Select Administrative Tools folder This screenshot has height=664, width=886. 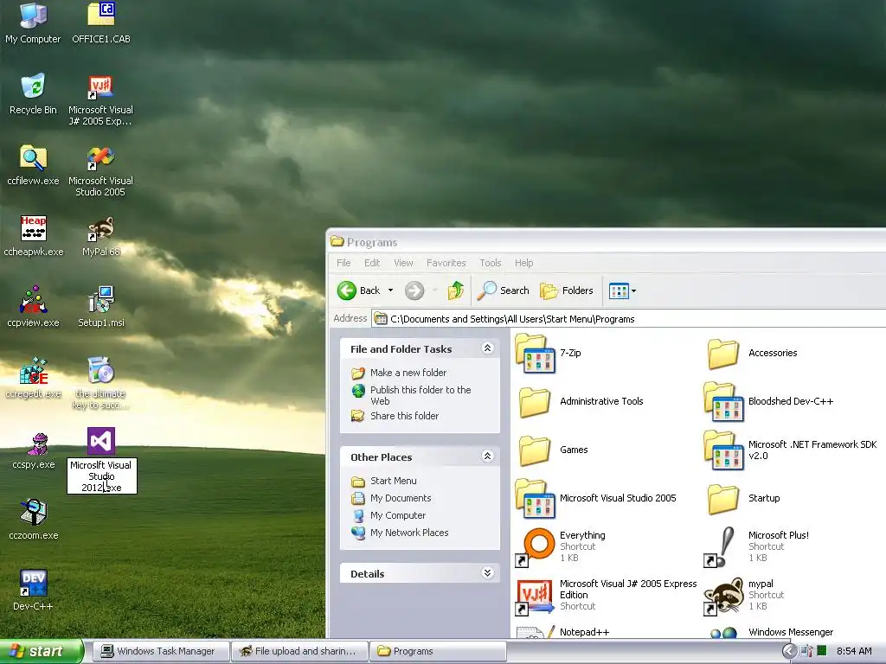click(581, 401)
